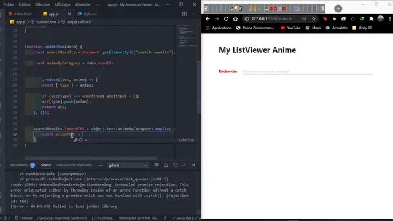The image size is (393, 221).
Task: Open the Fichier menu in VS Code
Action: pos(9,4)
